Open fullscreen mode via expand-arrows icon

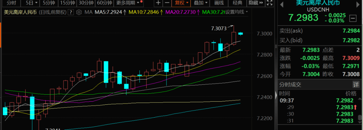point(269,3)
